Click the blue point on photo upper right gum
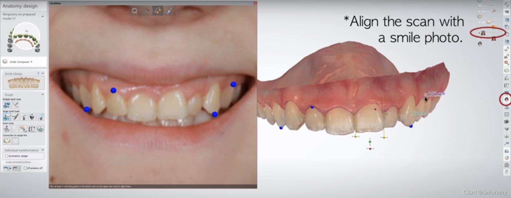The height and width of the screenshot is (198, 511). tap(233, 84)
